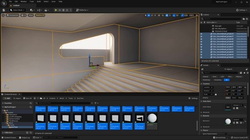Maximize or restore the viewport layout icon

197,16
